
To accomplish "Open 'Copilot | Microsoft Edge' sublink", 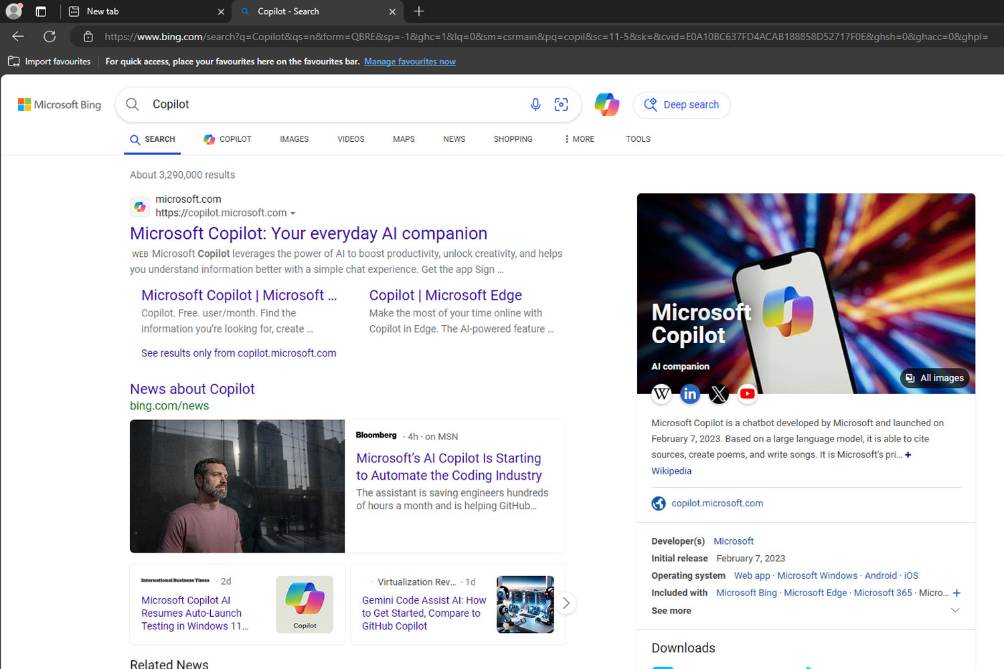I will [x=445, y=295].
